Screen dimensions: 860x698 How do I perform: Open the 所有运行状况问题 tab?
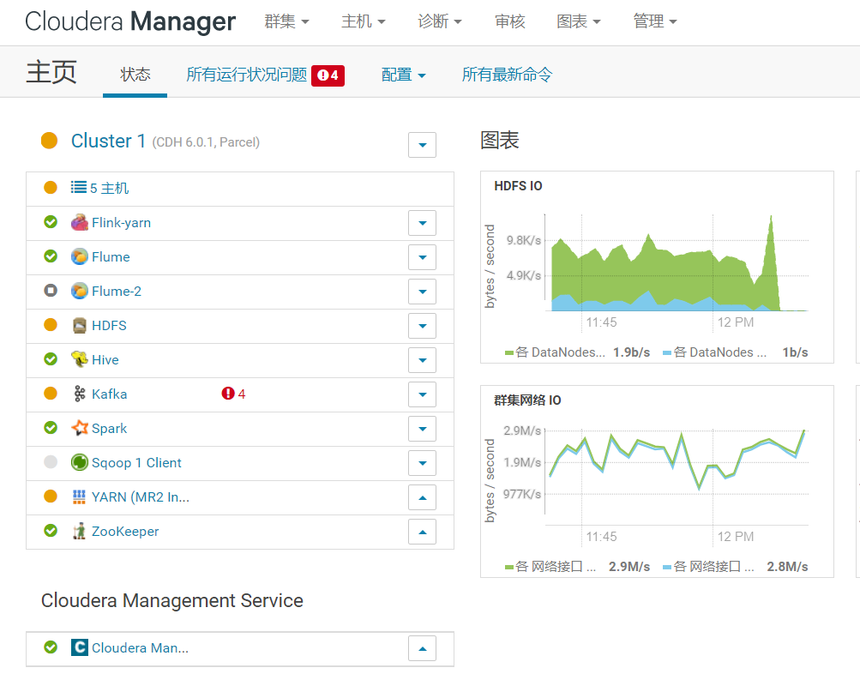[x=247, y=75]
